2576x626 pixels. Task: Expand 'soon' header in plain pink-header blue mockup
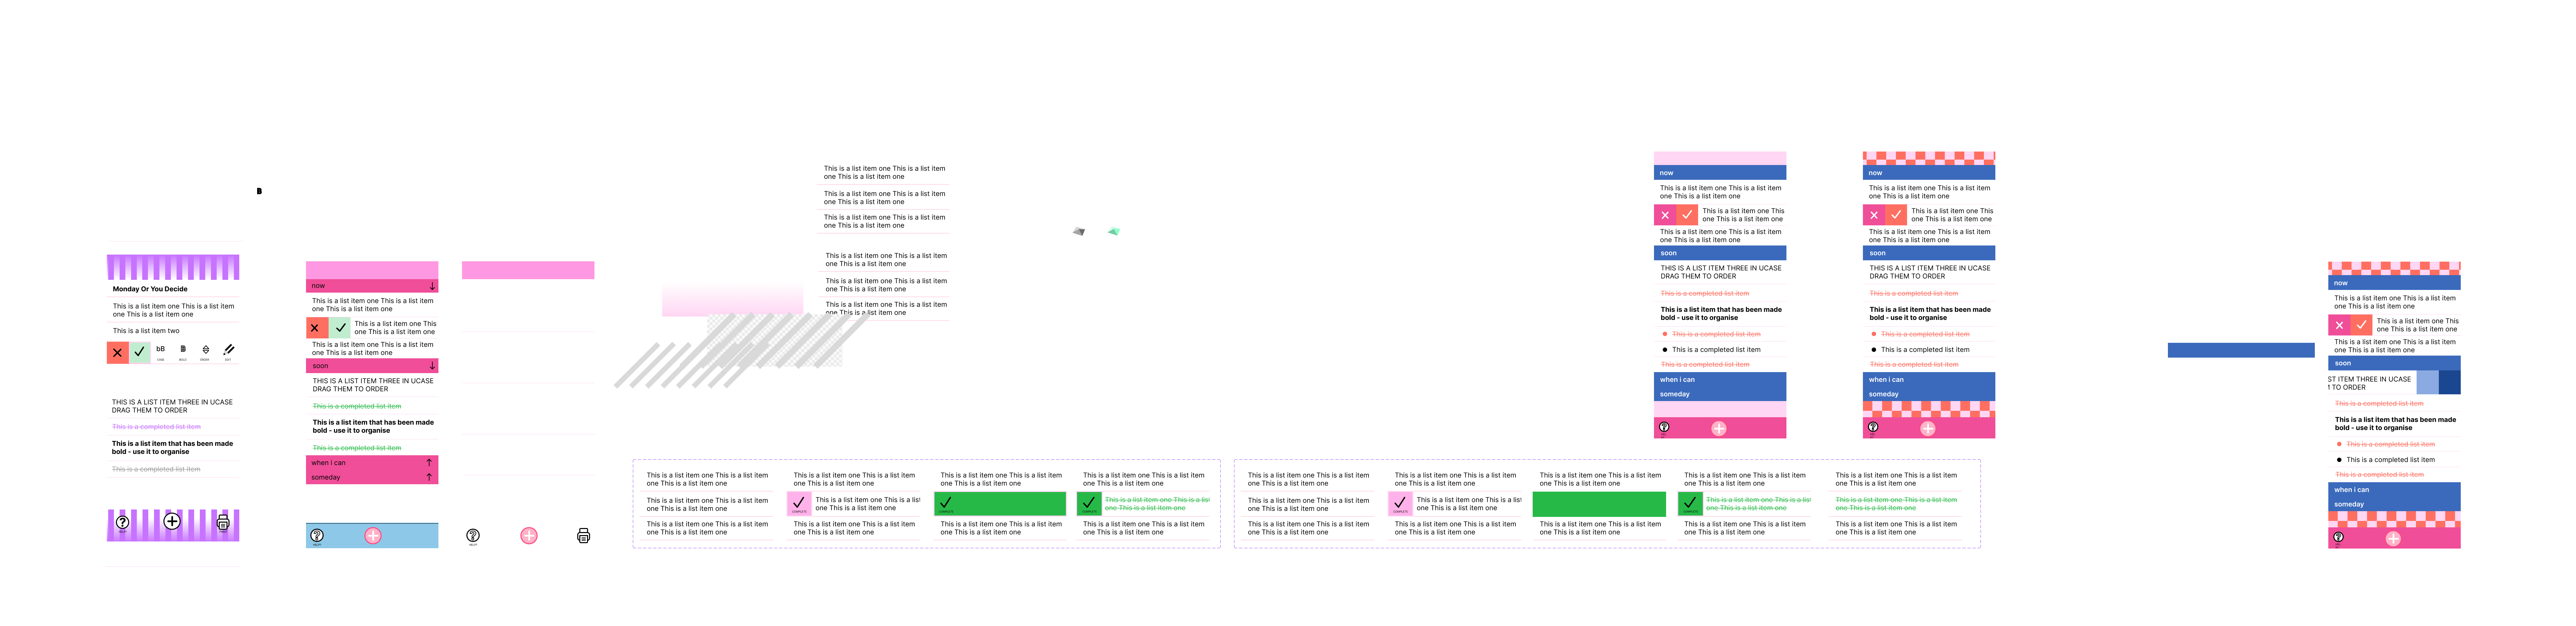coord(1720,253)
